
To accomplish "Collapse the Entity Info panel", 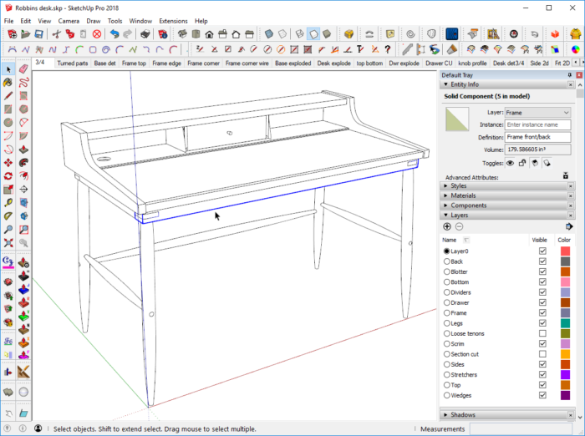I will pyautogui.click(x=445, y=84).
